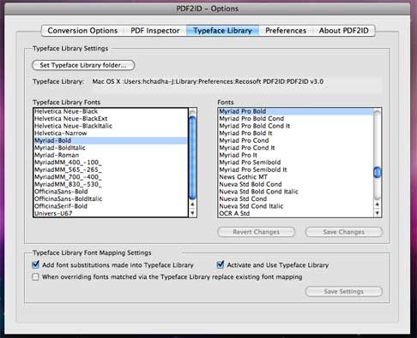
Task: Select Myriad Pro Semibold It font
Action: coord(295,169)
